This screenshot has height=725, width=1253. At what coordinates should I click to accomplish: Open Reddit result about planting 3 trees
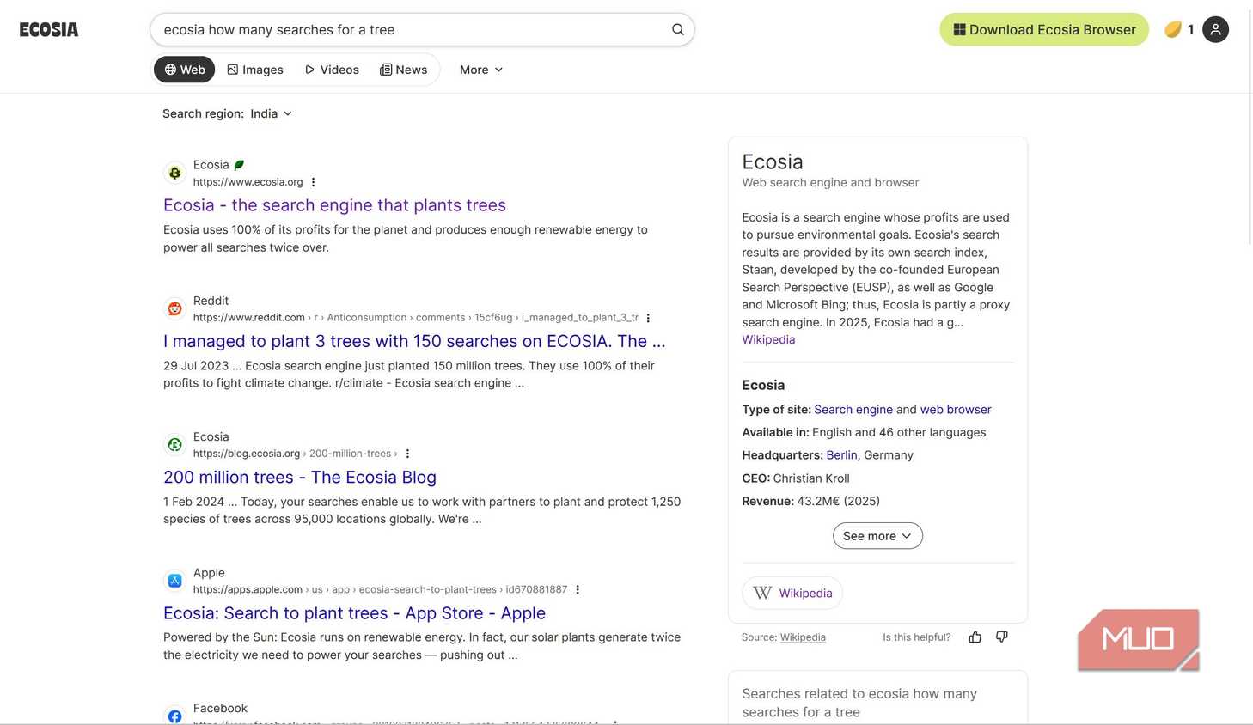click(x=414, y=341)
